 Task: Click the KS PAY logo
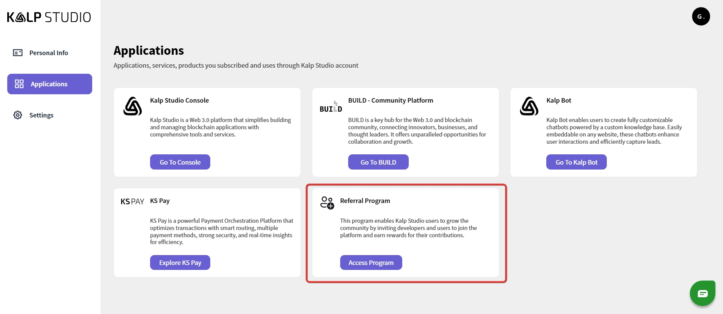pyautogui.click(x=132, y=201)
